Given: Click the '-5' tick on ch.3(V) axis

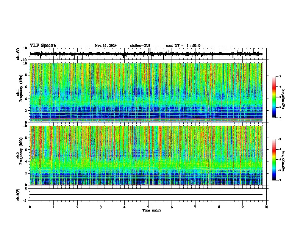Looking at the screenshot, I should (x=26, y=201).
